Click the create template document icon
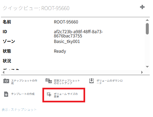The image size is (153, 117). point(6,94)
